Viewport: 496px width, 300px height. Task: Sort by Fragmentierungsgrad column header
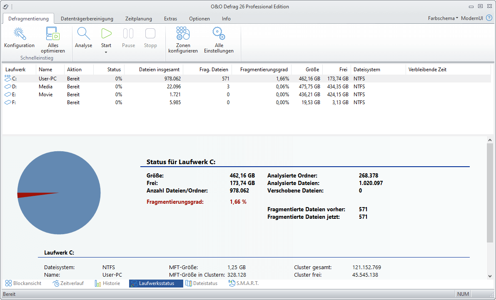click(x=262, y=69)
